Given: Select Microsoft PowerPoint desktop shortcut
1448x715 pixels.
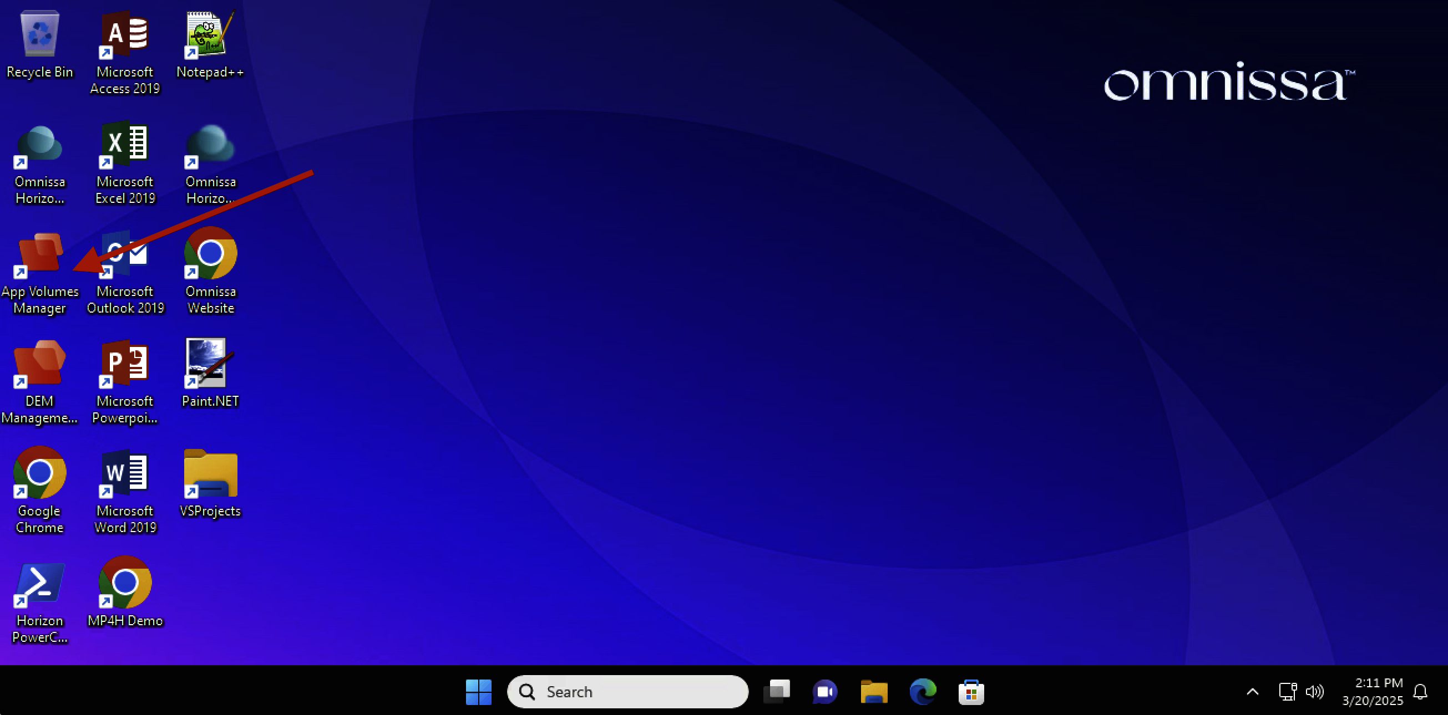Looking at the screenshot, I should pos(125,364).
